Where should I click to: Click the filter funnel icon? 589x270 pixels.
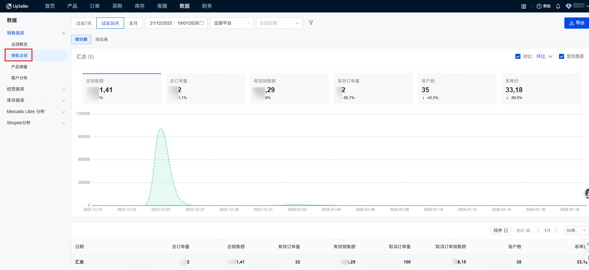(311, 23)
